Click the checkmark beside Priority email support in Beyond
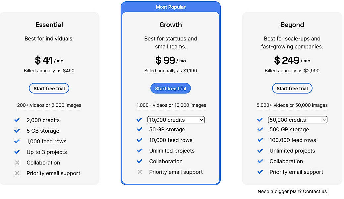 point(260,172)
